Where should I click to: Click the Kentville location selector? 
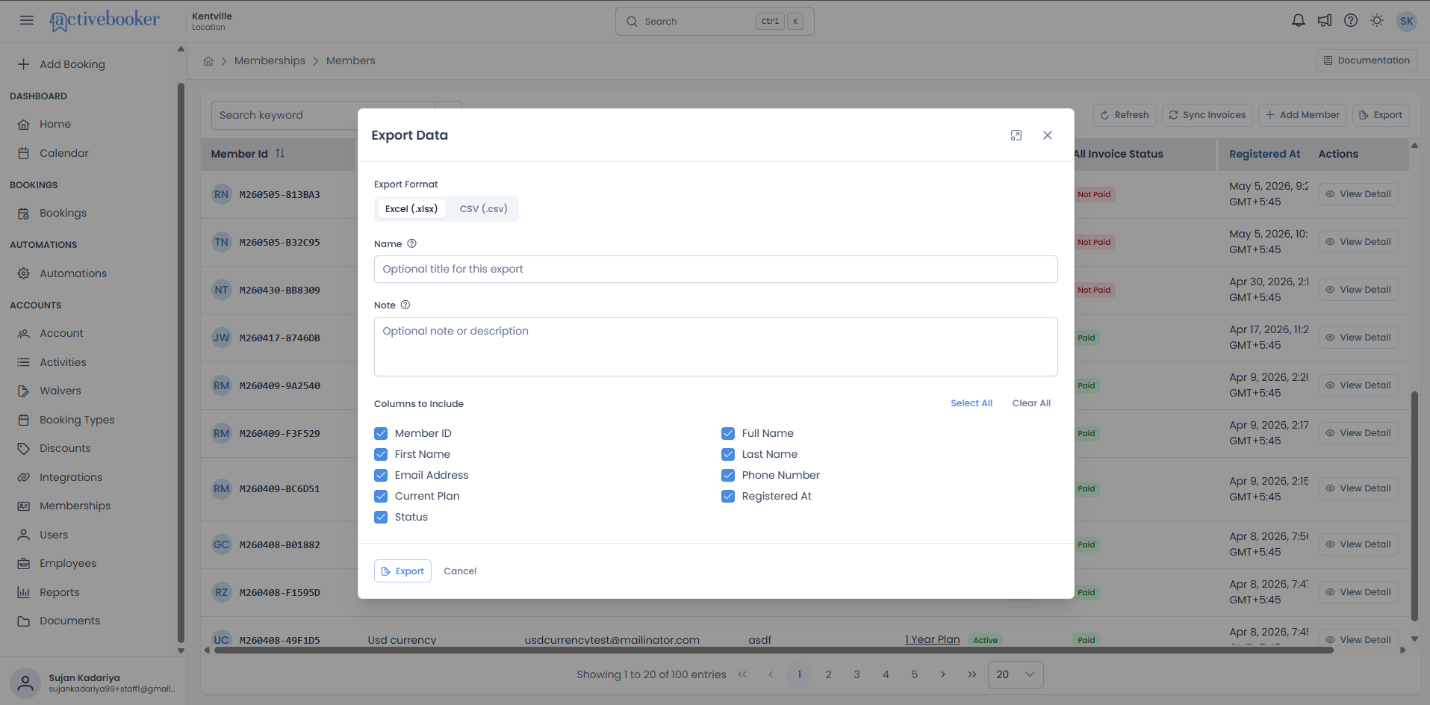pyautogui.click(x=212, y=21)
